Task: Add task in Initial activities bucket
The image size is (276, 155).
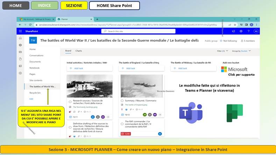Action: 90,68
